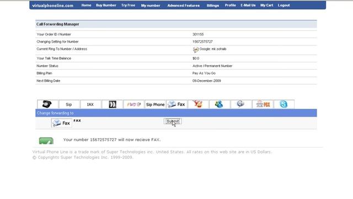This screenshot has height=199, width=353.
Task: Click the green checkmark success icon
Action: click(x=46, y=140)
